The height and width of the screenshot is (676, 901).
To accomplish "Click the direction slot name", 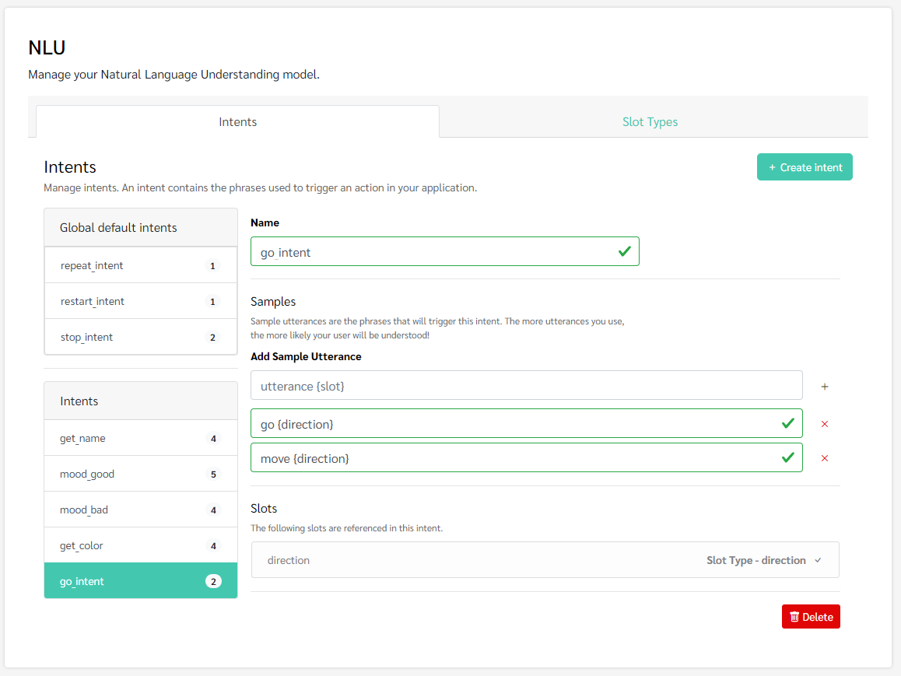I will point(289,560).
